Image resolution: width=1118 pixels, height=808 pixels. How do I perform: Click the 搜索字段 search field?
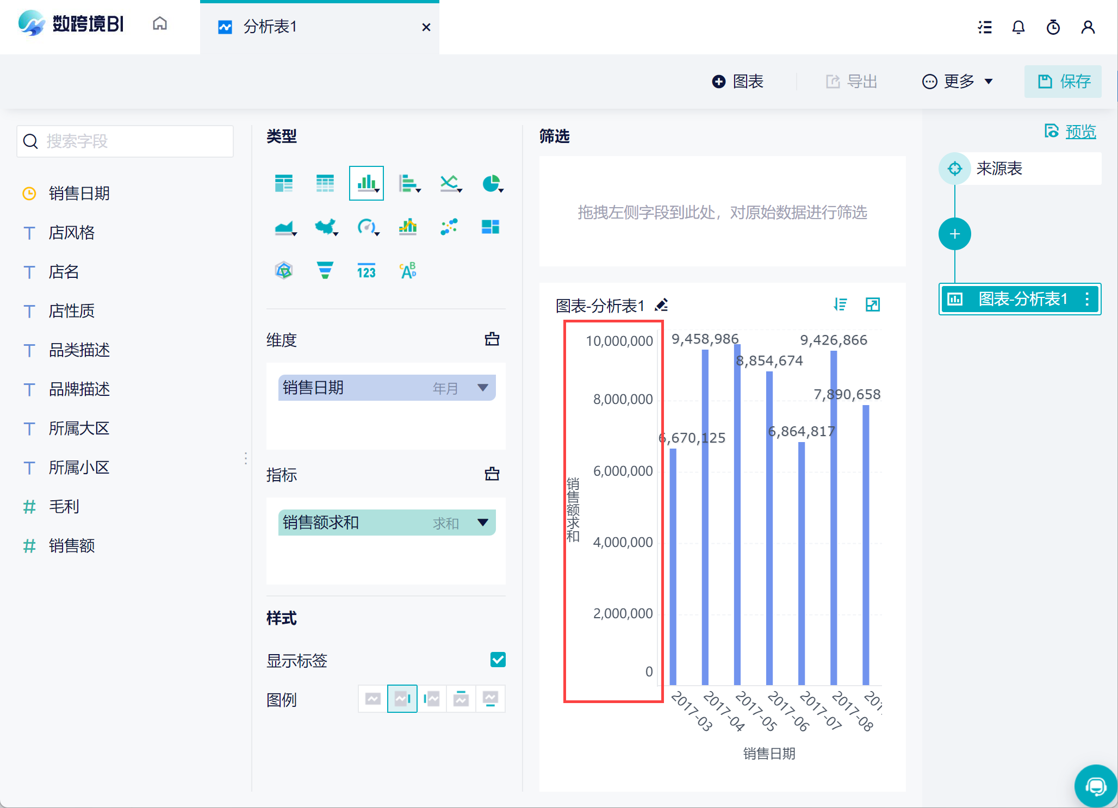tap(125, 141)
